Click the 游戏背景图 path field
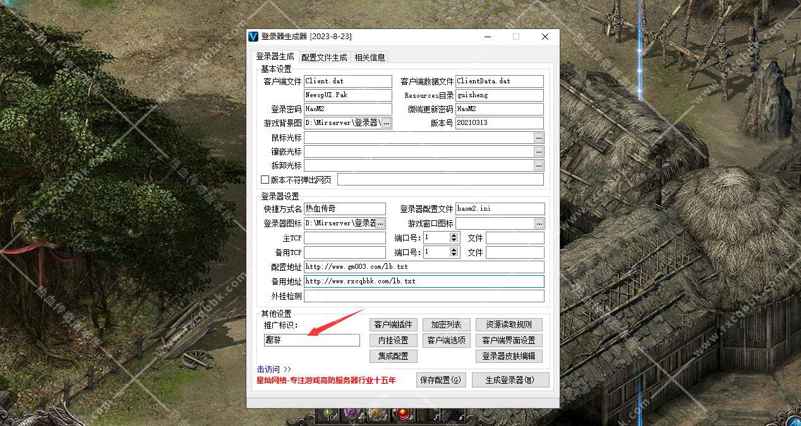The height and width of the screenshot is (426, 801). pos(342,123)
